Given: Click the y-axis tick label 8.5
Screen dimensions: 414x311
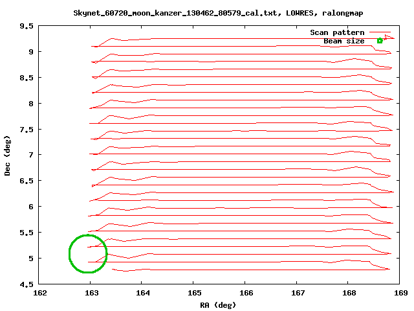Looking at the screenshot, I should (x=27, y=78).
